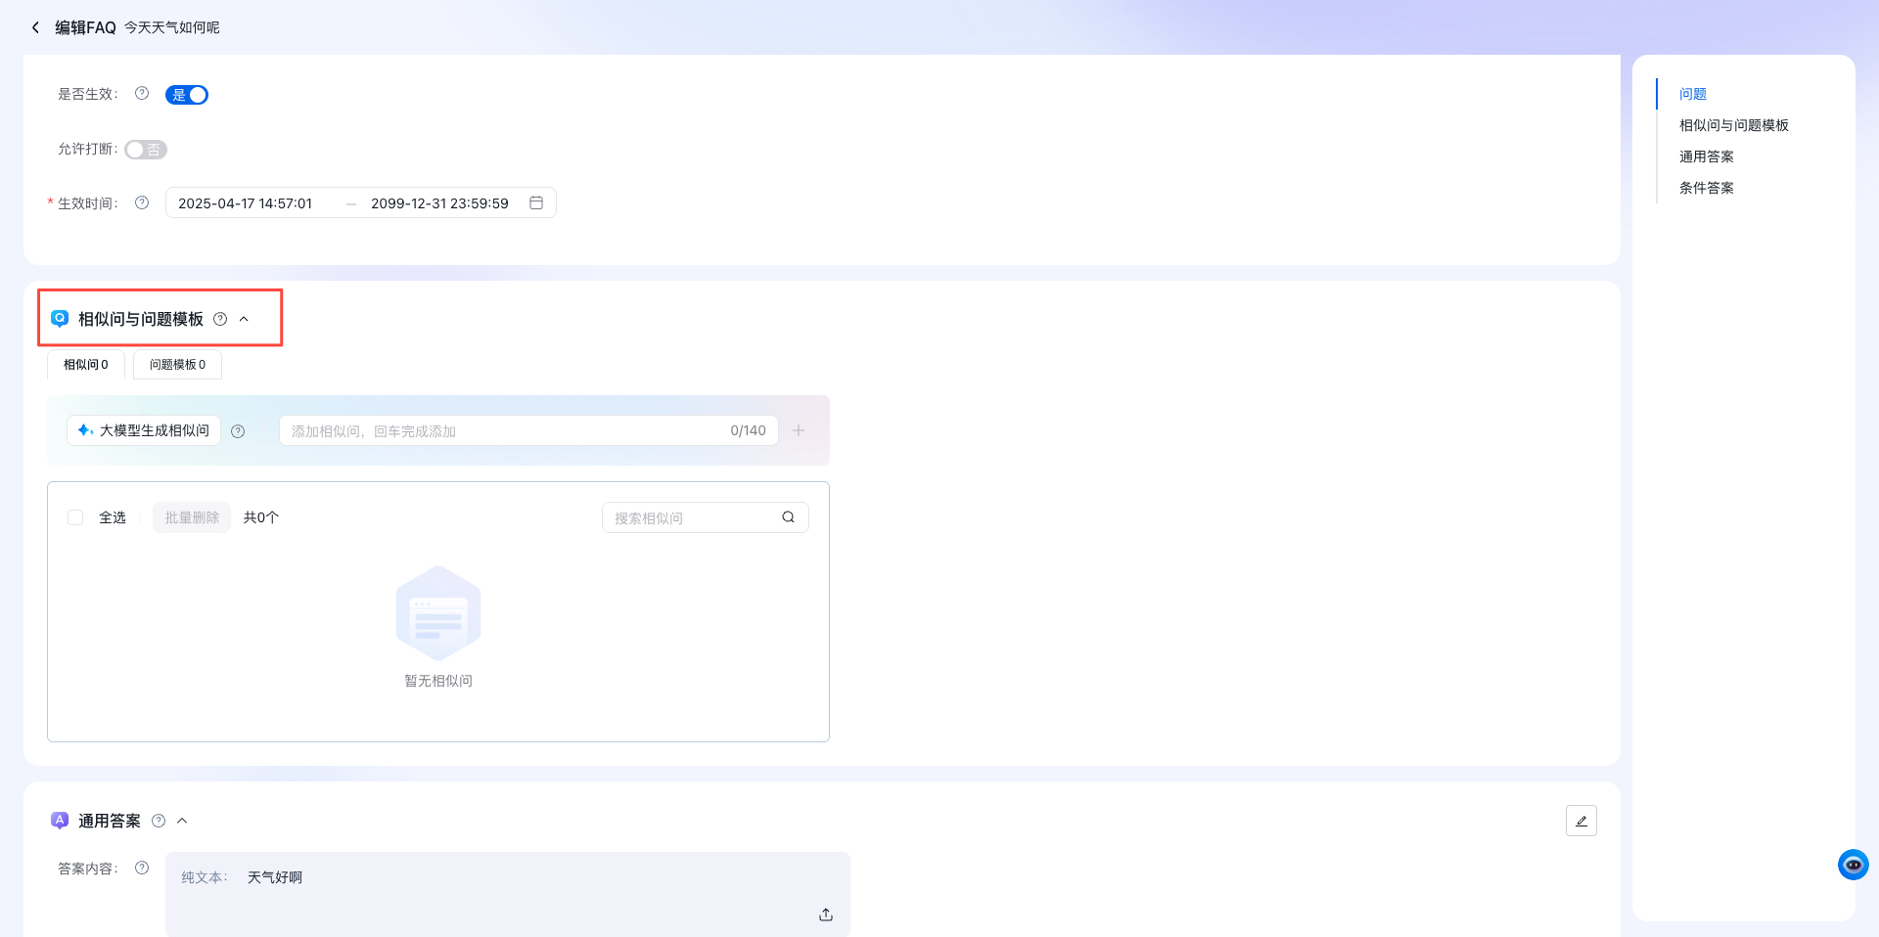Click help icon next to 生效时间
This screenshot has width=1879, height=937.
(142, 203)
